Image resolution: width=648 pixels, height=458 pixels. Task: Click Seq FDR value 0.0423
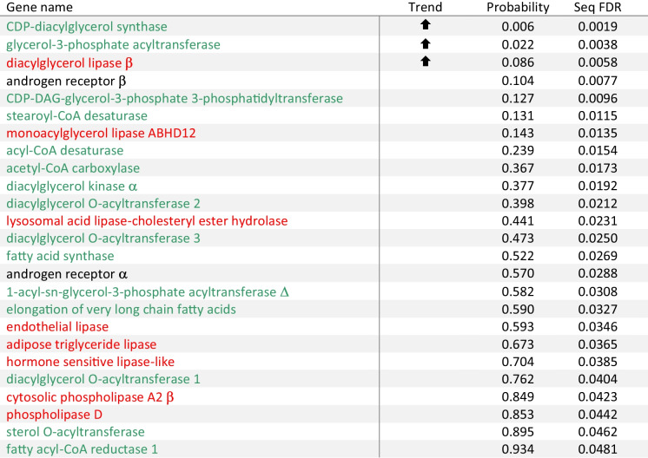coord(598,396)
